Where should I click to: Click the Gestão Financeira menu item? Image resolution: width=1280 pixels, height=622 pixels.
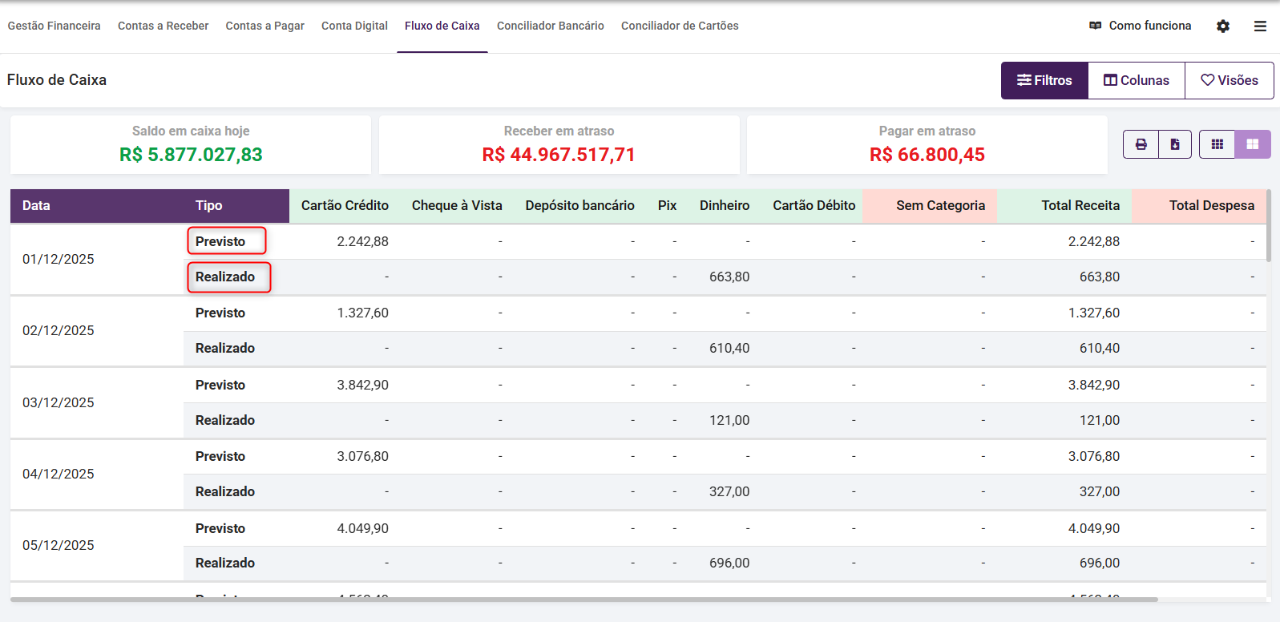coord(54,26)
